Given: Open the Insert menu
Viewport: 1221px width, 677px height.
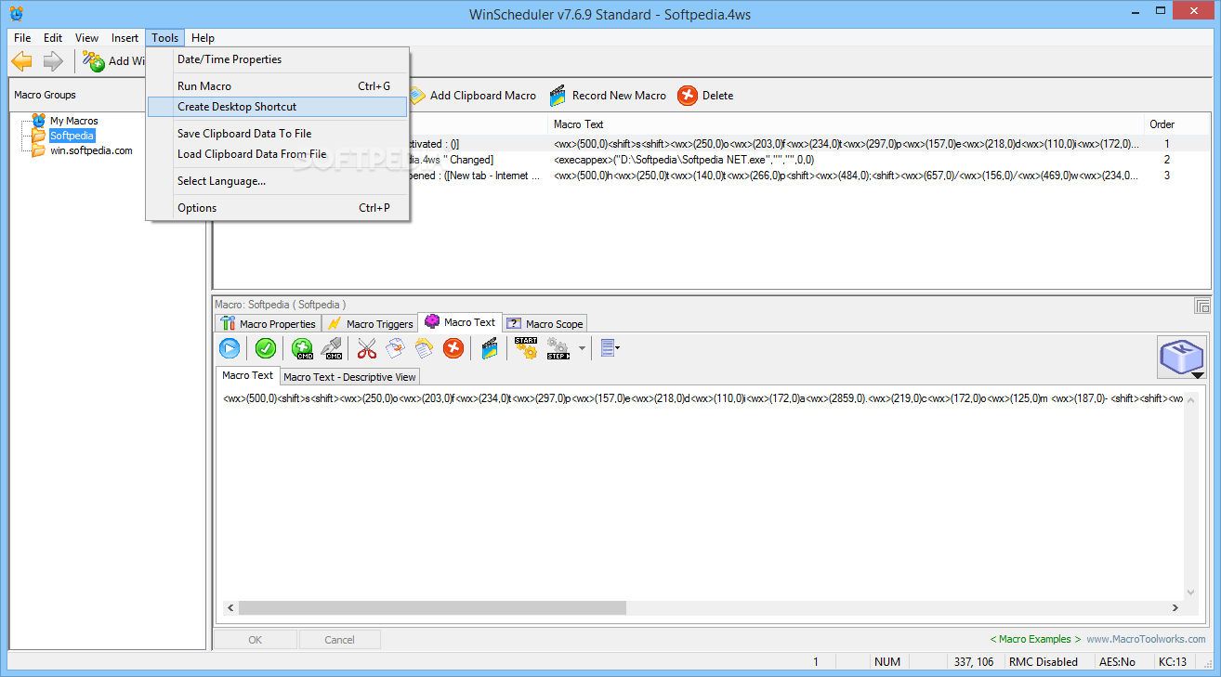Looking at the screenshot, I should (125, 38).
